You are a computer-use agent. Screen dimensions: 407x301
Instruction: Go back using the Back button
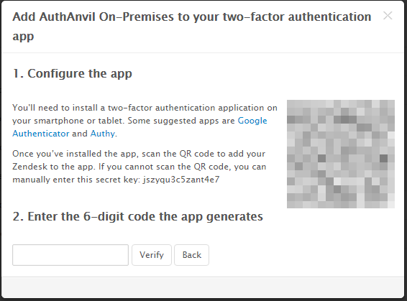pyautogui.click(x=191, y=255)
